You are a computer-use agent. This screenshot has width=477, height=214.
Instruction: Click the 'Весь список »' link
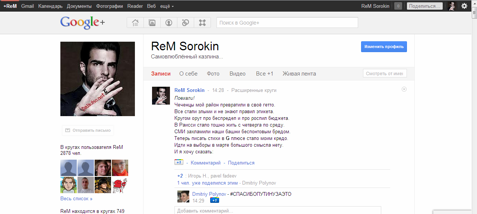click(x=76, y=199)
